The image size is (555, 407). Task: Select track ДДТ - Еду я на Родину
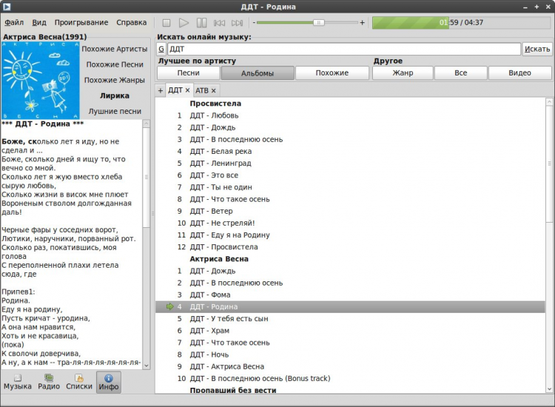coord(350,235)
